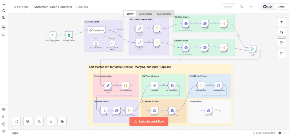
Task: Add a sticky note to the canvas
Action: [281, 43]
